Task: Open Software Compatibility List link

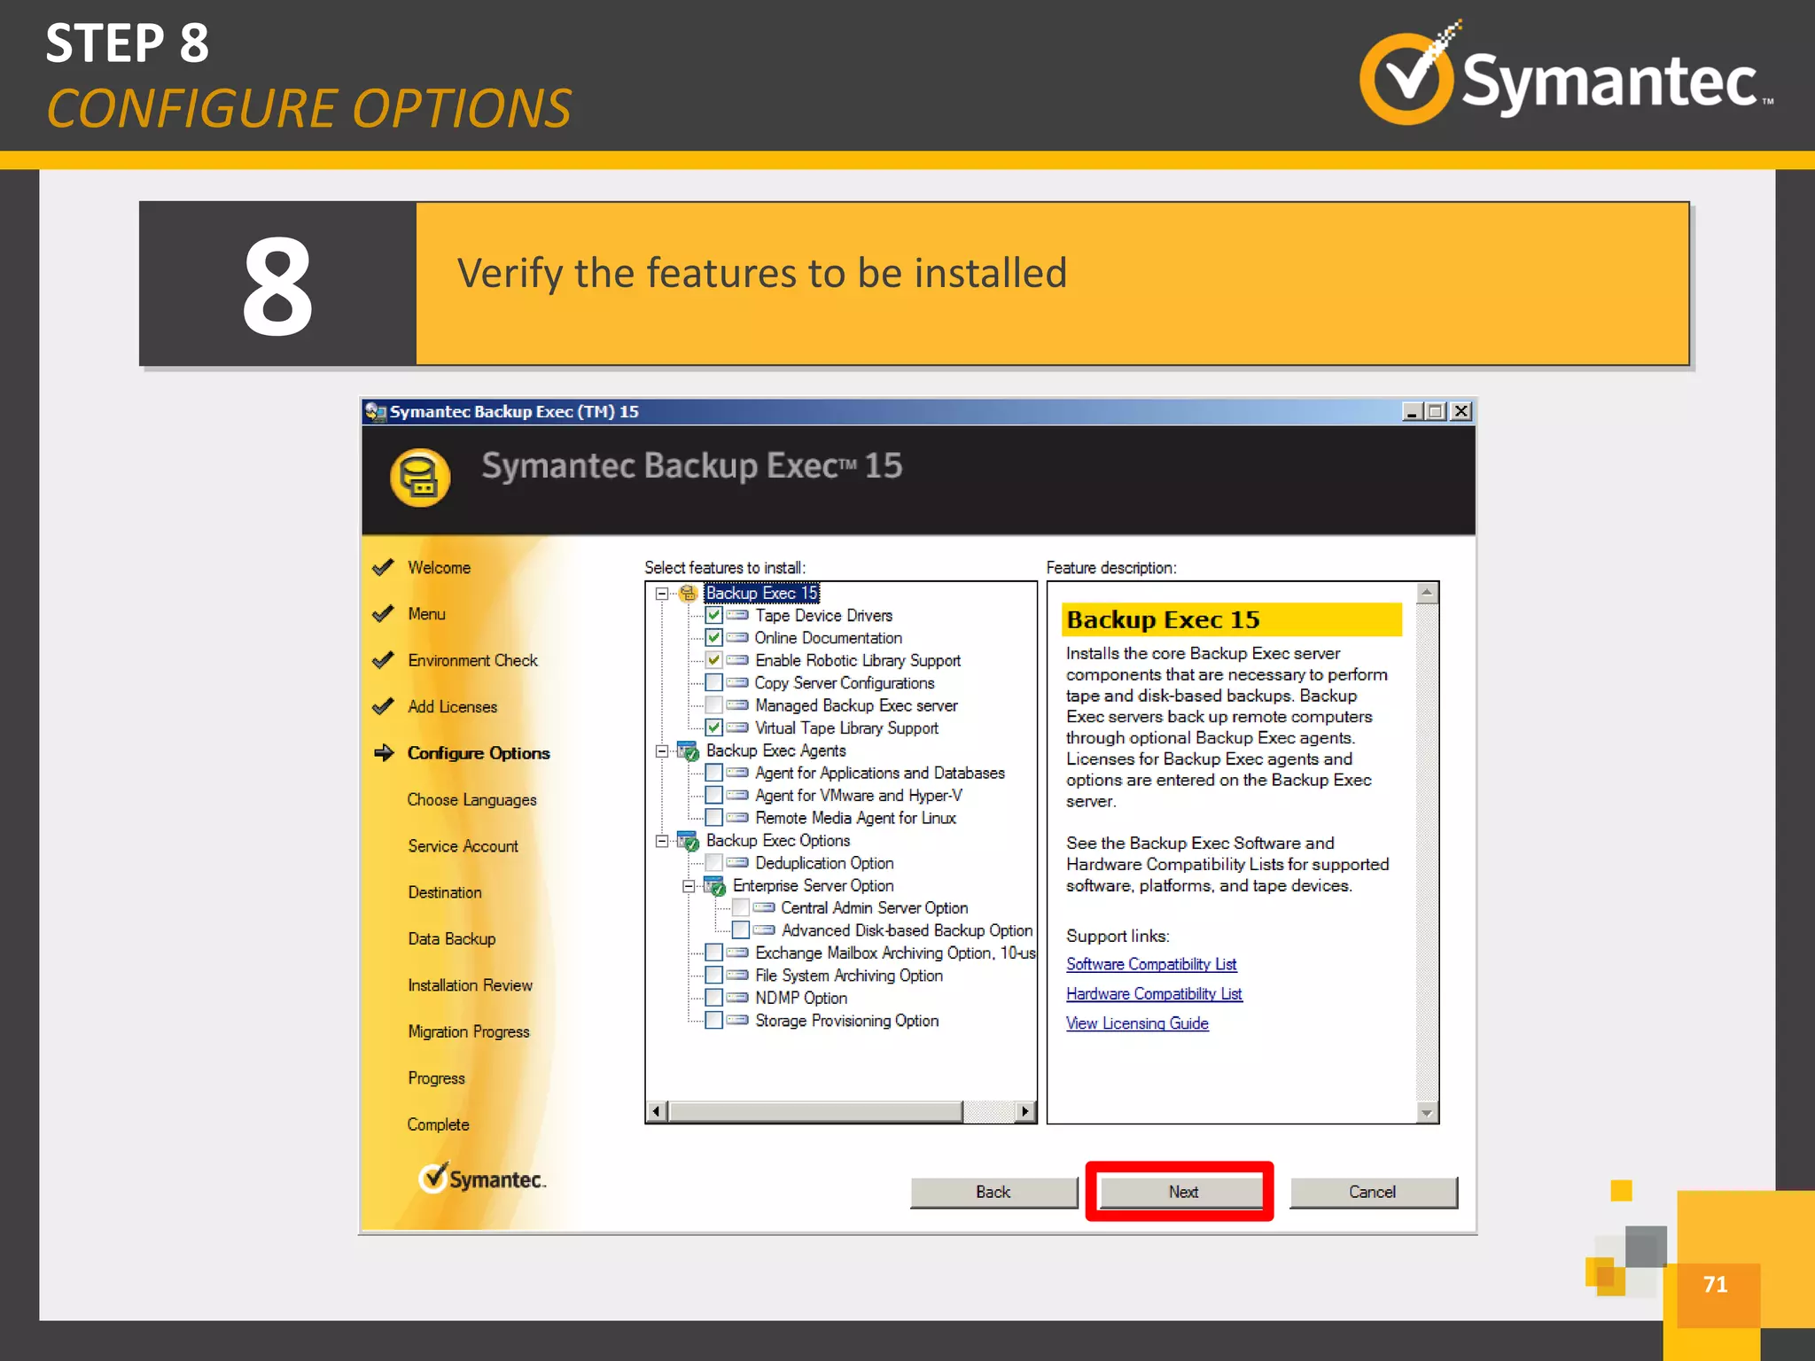Action: (x=1151, y=964)
